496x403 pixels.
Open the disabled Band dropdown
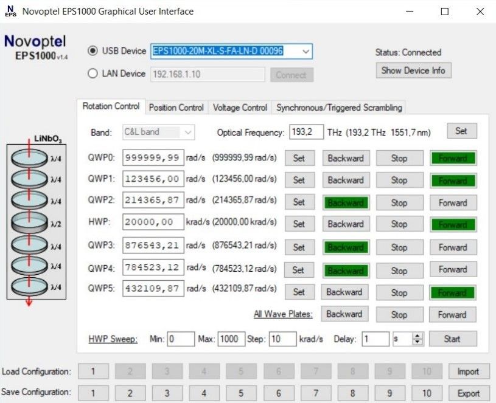(x=158, y=132)
